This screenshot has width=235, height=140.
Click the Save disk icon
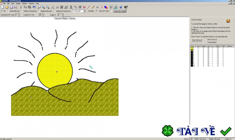(x=11, y=7)
